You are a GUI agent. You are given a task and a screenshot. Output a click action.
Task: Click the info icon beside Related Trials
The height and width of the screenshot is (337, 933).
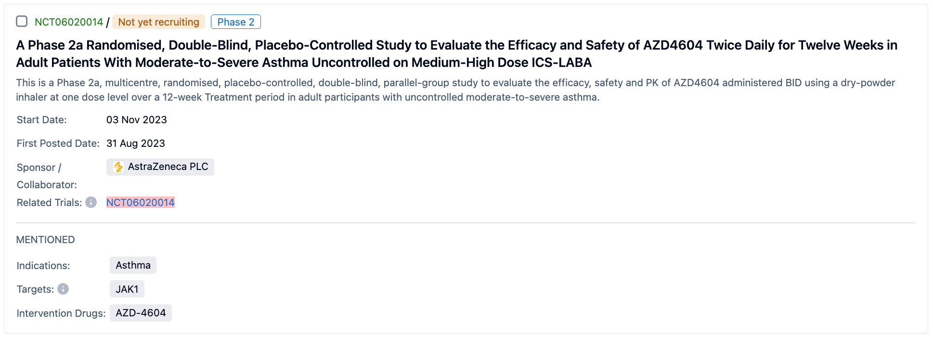click(91, 202)
